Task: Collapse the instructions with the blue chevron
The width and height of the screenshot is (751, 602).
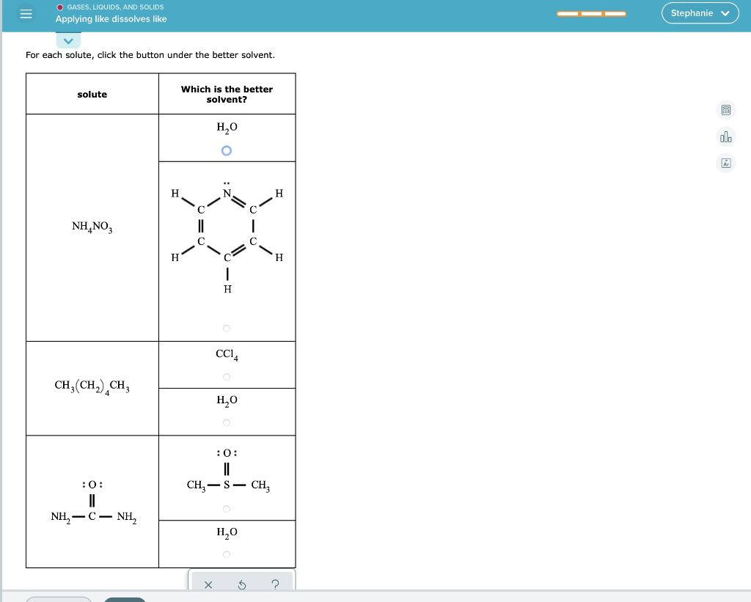Action: pos(67,40)
